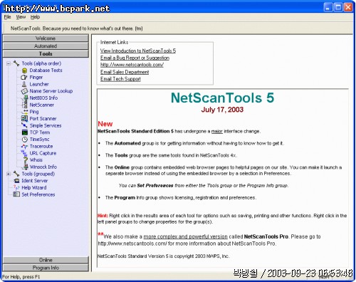Open the http://www.netscantools.com/ link
Viewport: 356px width, 282px height.
coord(132,65)
